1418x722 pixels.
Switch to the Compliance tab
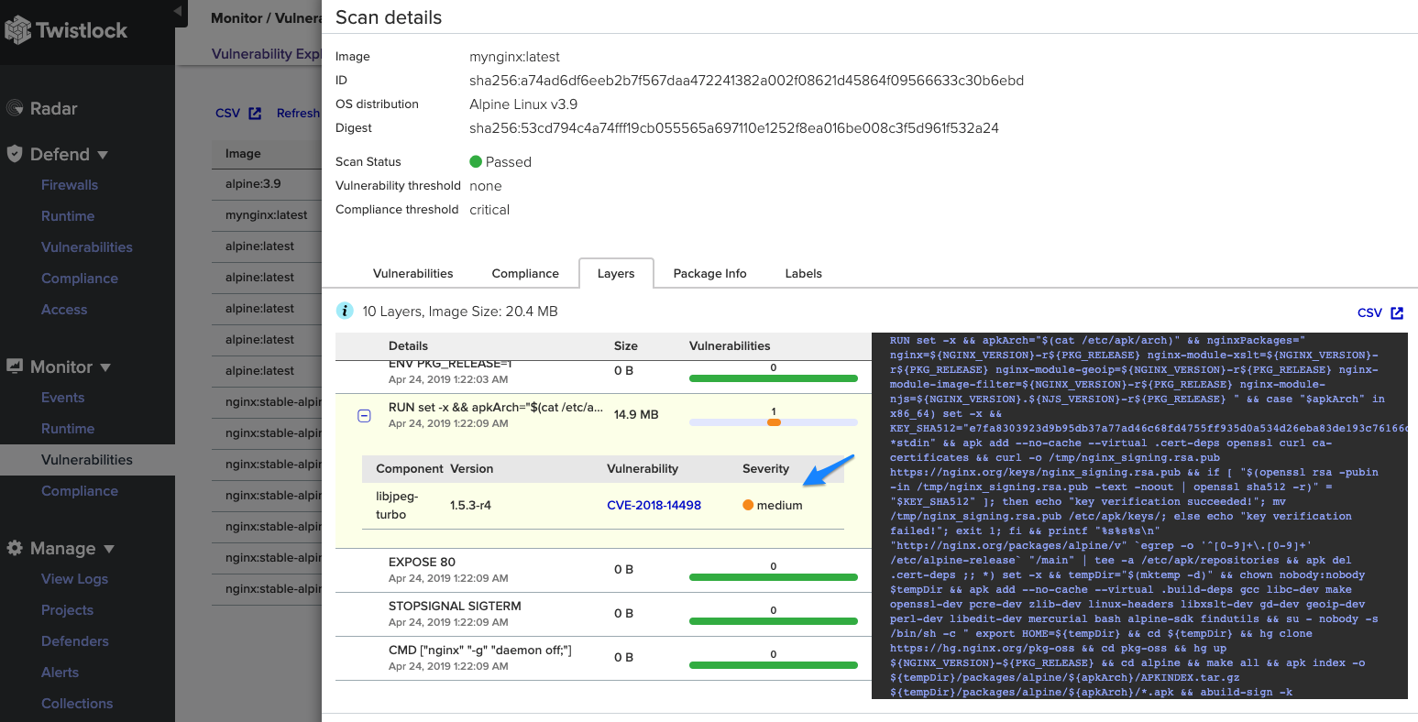[x=525, y=273]
